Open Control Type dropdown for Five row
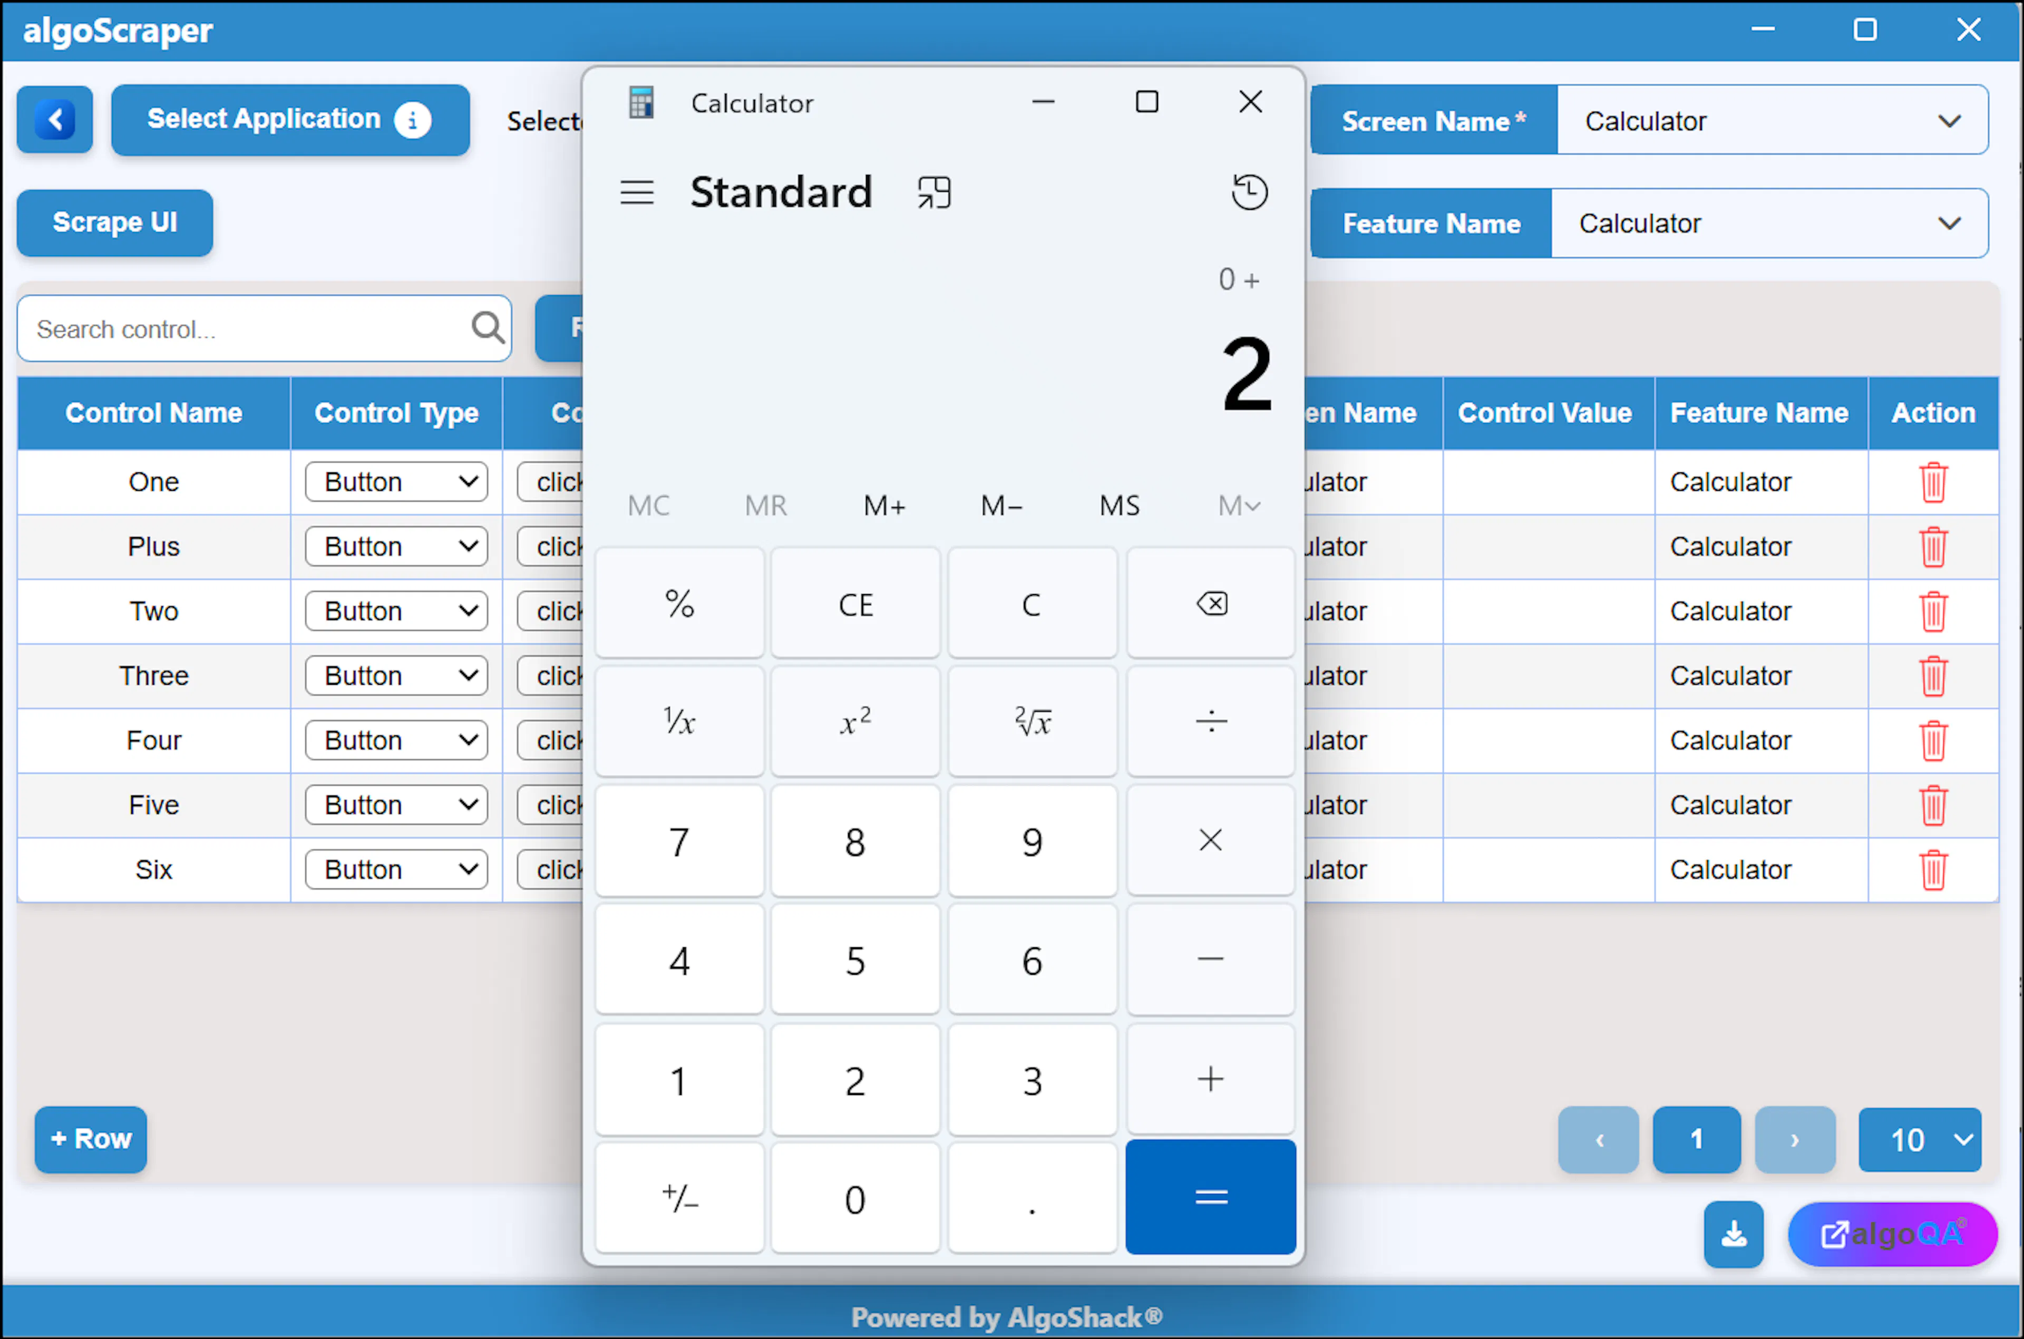This screenshot has width=2024, height=1339. (x=397, y=806)
